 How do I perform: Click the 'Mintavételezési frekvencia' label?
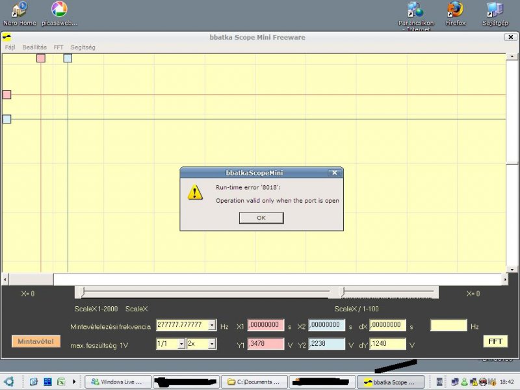click(110, 327)
